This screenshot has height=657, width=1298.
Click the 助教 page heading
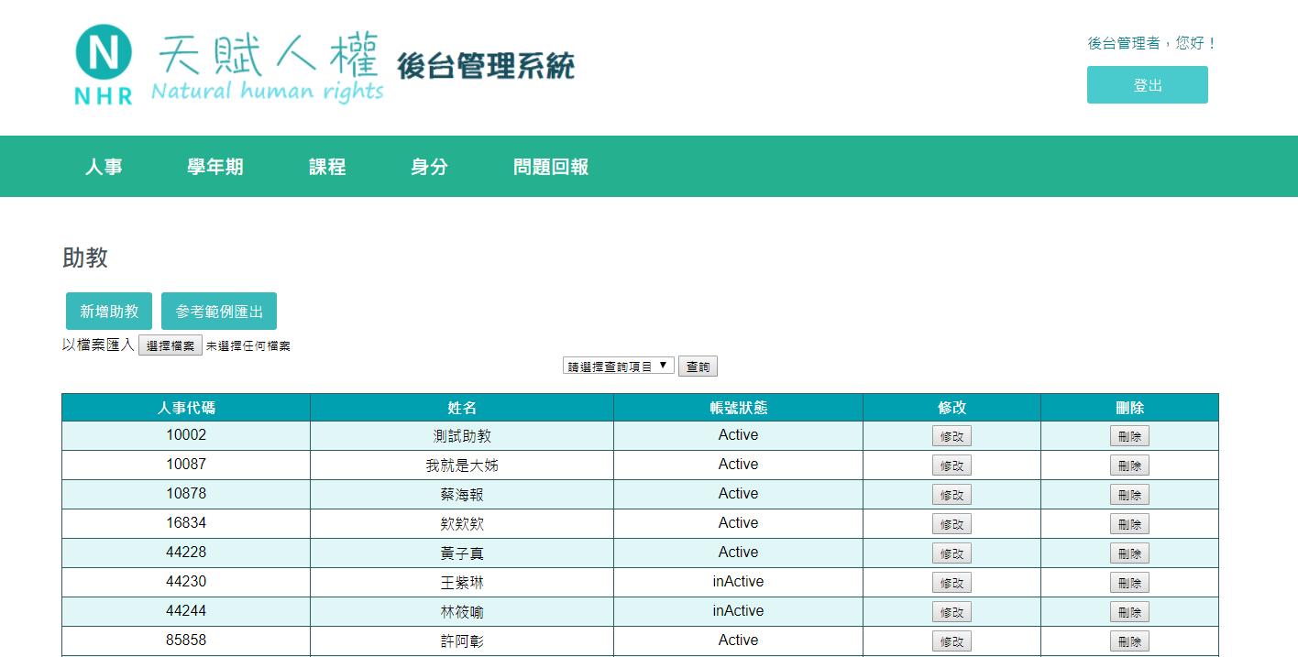tap(85, 257)
